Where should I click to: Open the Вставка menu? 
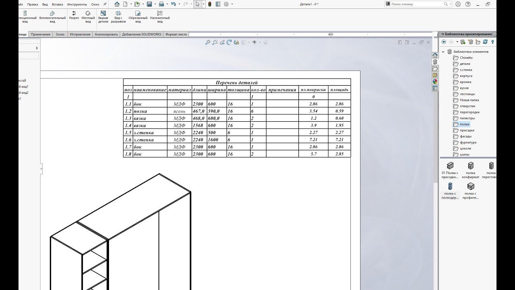(x=58, y=4)
